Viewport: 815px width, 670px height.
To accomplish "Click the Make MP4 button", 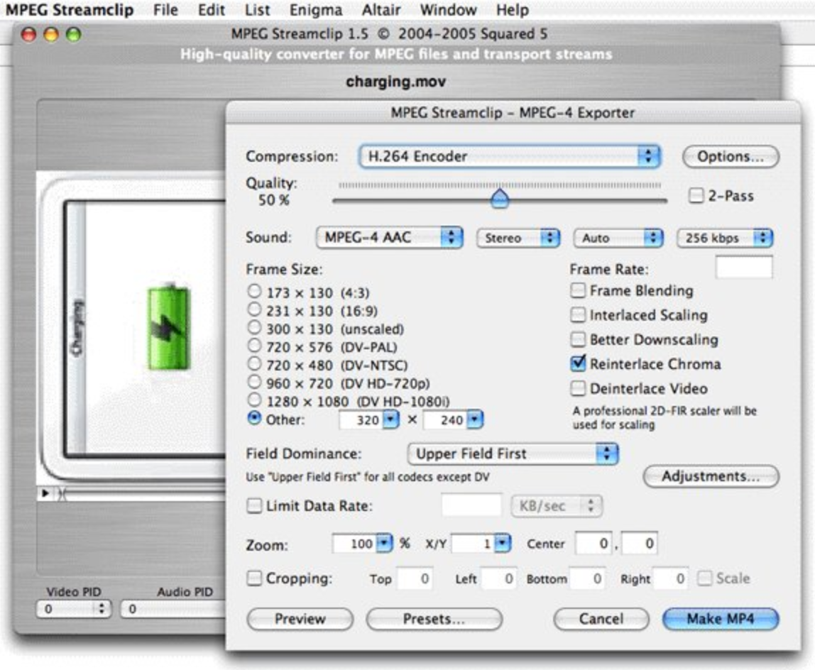I will click(x=721, y=619).
